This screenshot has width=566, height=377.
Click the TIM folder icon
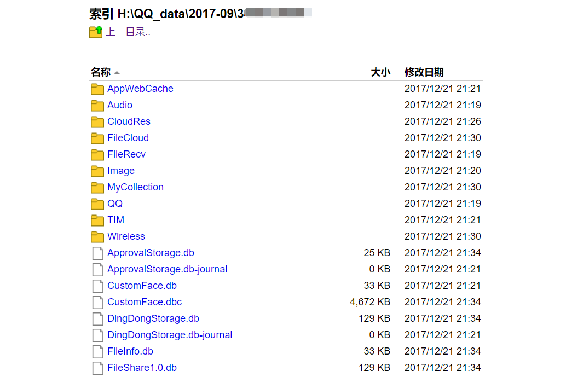tap(97, 220)
